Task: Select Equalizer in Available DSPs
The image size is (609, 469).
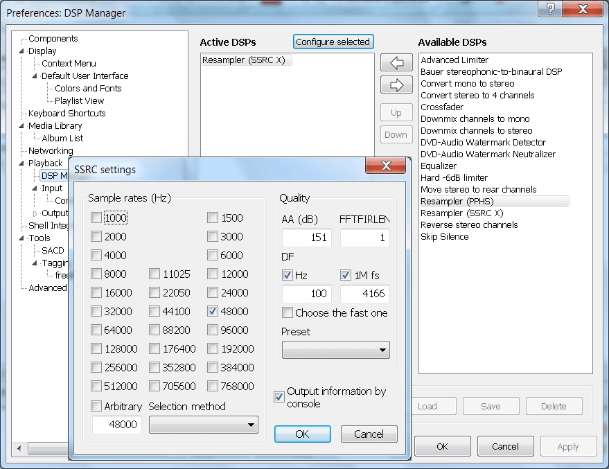Action: [439, 166]
